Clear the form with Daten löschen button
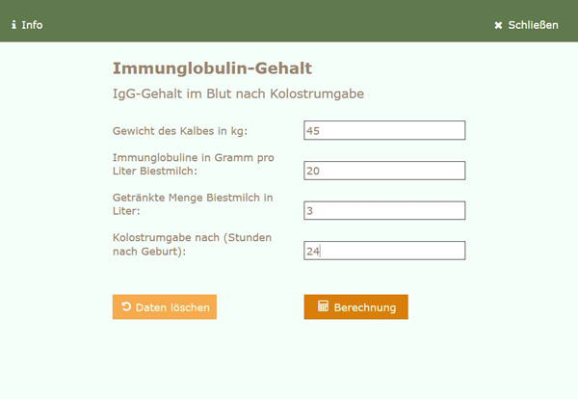Image resolution: width=578 pixels, height=399 pixels. (x=165, y=306)
